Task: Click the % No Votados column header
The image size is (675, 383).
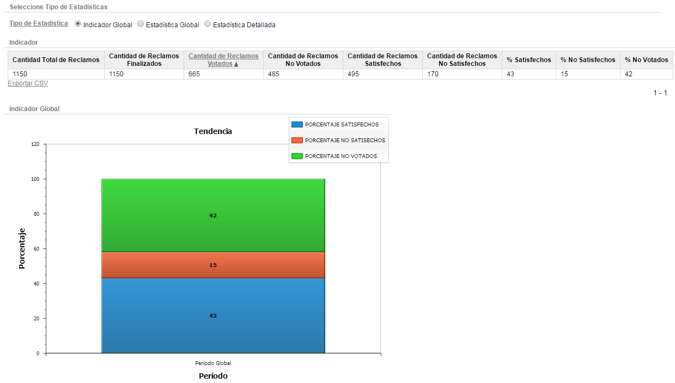Action: [647, 60]
